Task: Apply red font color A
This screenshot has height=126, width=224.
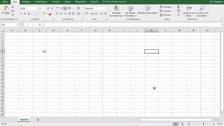Action: 50,14
